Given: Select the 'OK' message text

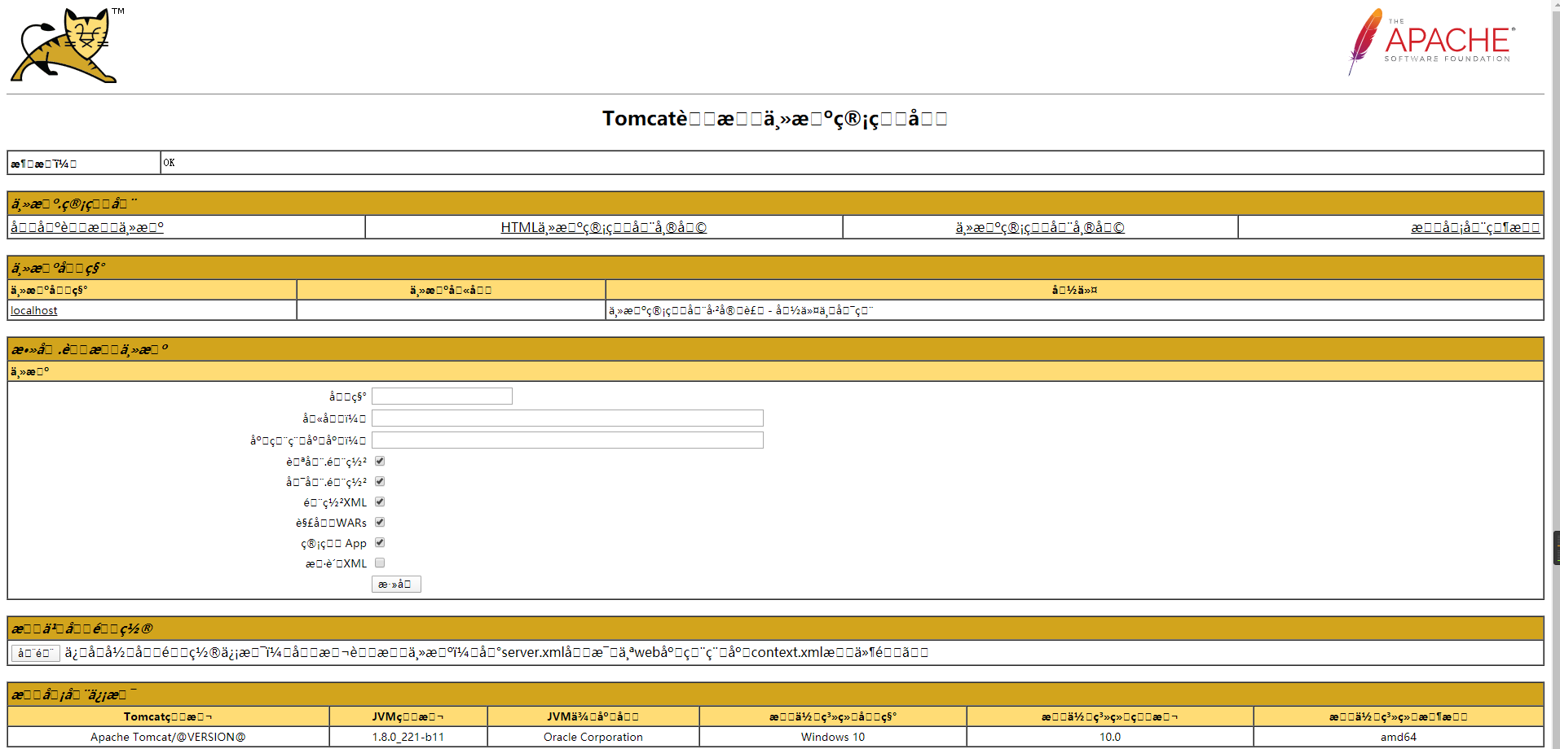Looking at the screenshot, I should tap(169, 163).
